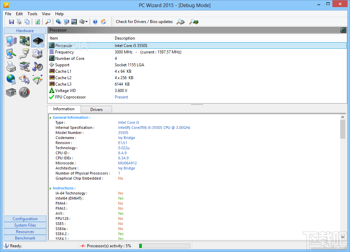Open the Mainboard hardware category icon
Screen dimensions: 350x252
coord(24,41)
